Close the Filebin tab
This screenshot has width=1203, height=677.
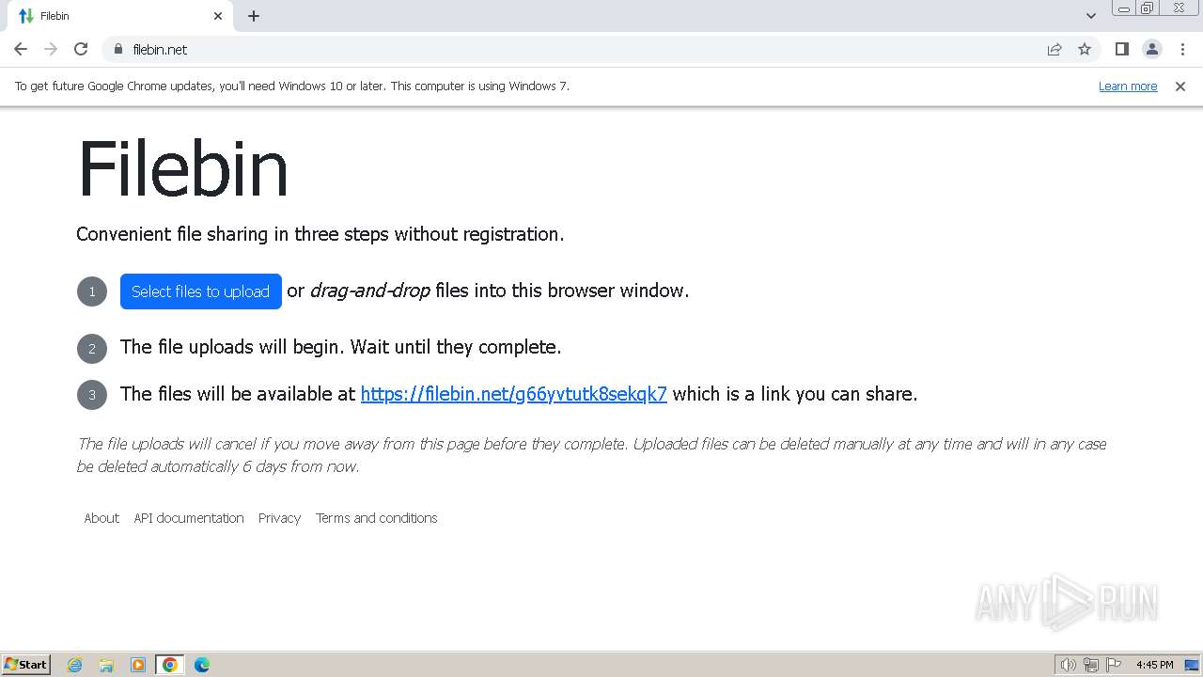[x=218, y=16]
